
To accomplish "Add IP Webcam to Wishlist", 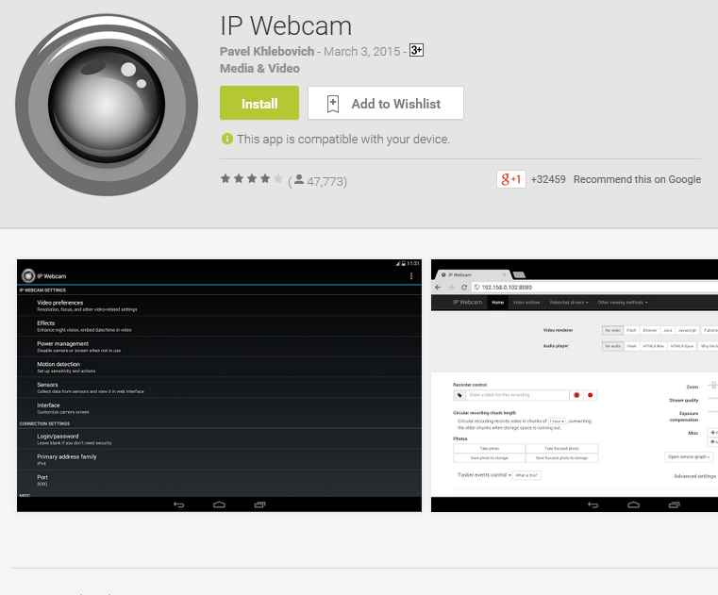I will click(x=386, y=103).
